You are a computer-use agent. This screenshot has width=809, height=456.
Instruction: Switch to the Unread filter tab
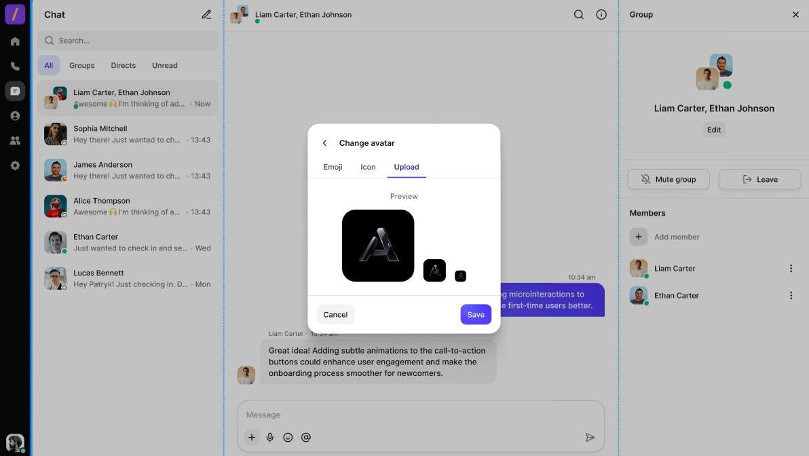[x=165, y=66]
